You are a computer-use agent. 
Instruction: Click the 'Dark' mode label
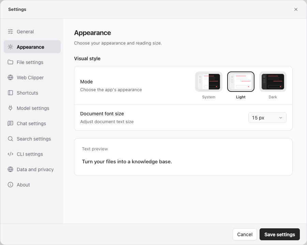click(273, 97)
